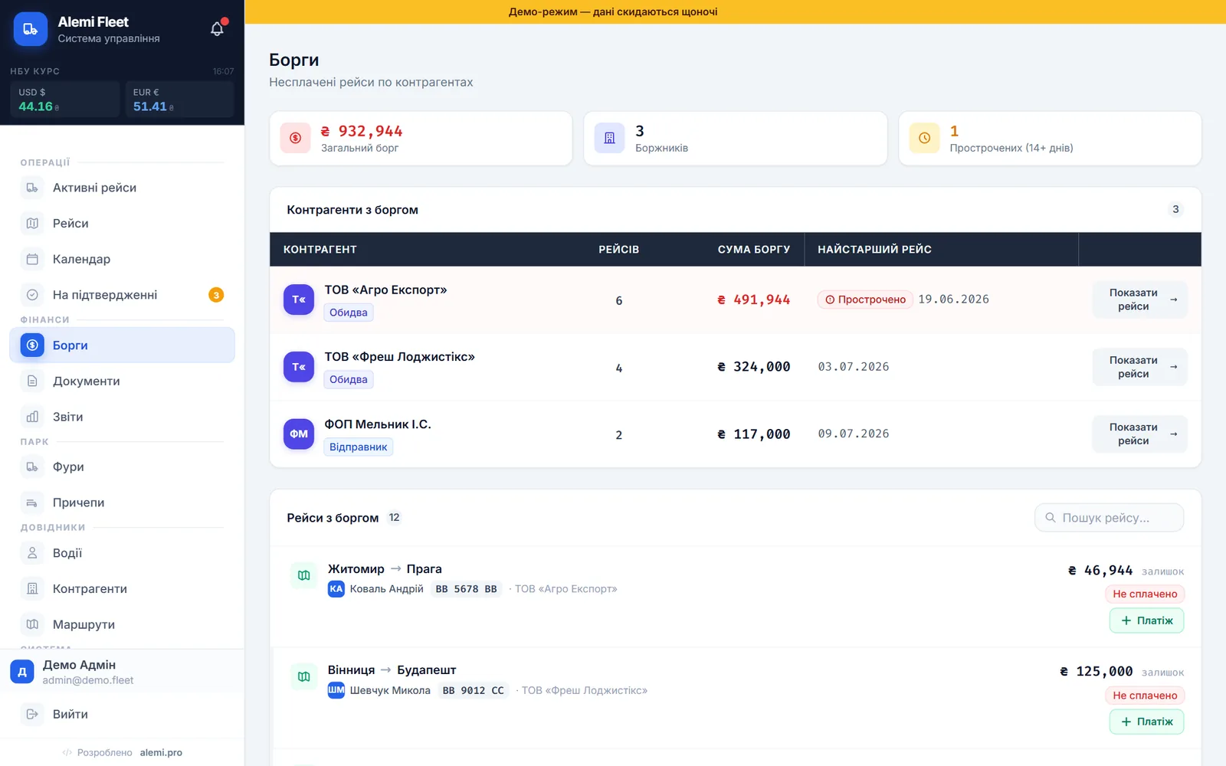Image resolution: width=1226 pixels, height=766 pixels.
Task: Open Активні рейси in the sidebar
Action: pos(122,188)
